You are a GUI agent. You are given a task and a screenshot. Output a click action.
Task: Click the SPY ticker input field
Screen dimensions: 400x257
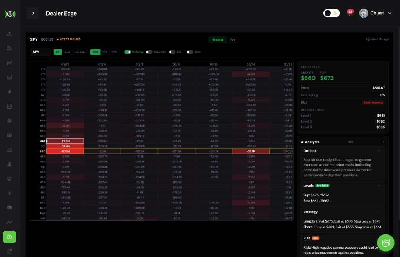(40, 52)
